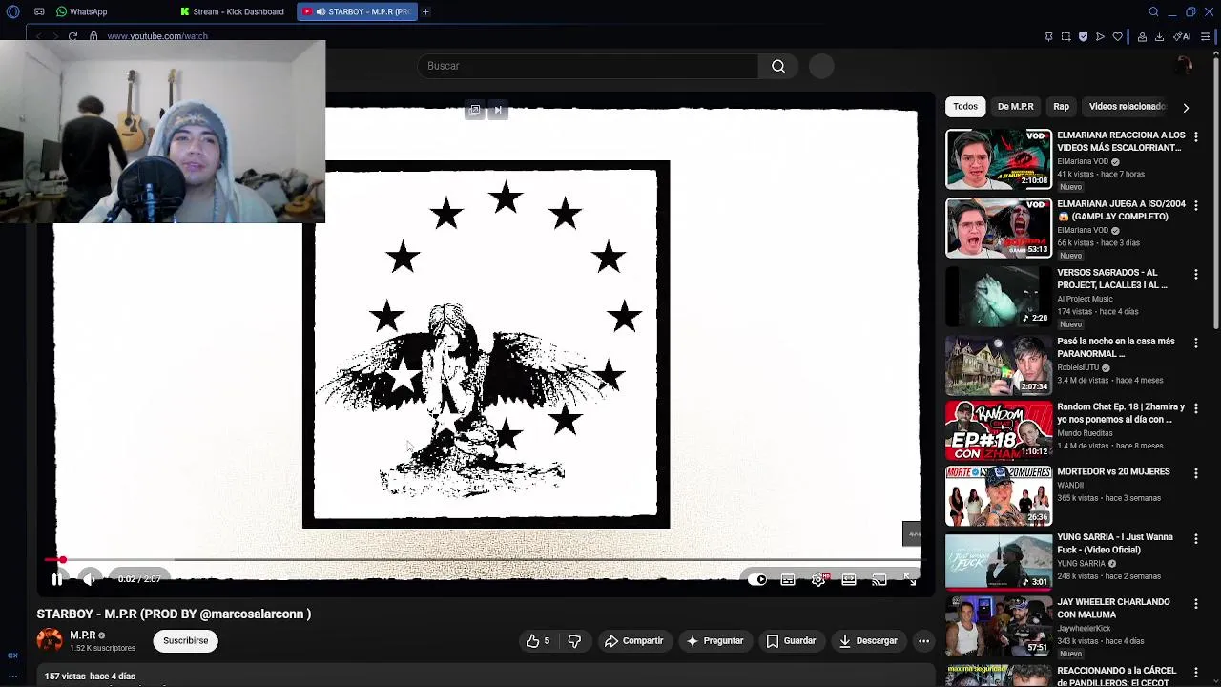The image size is (1221, 687).
Task: Save video with Guardar button
Action: pos(792,641)
